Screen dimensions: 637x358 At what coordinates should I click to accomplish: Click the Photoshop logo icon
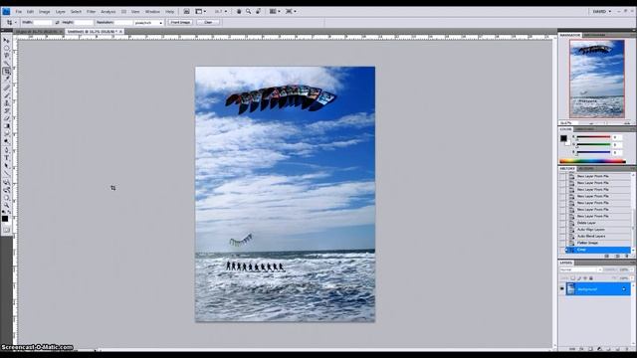click(x=6, y=11)
